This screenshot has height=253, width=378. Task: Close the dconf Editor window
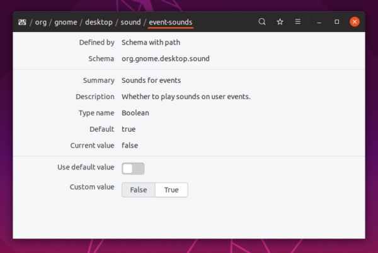pyautogui.click(x=355, y=22)
